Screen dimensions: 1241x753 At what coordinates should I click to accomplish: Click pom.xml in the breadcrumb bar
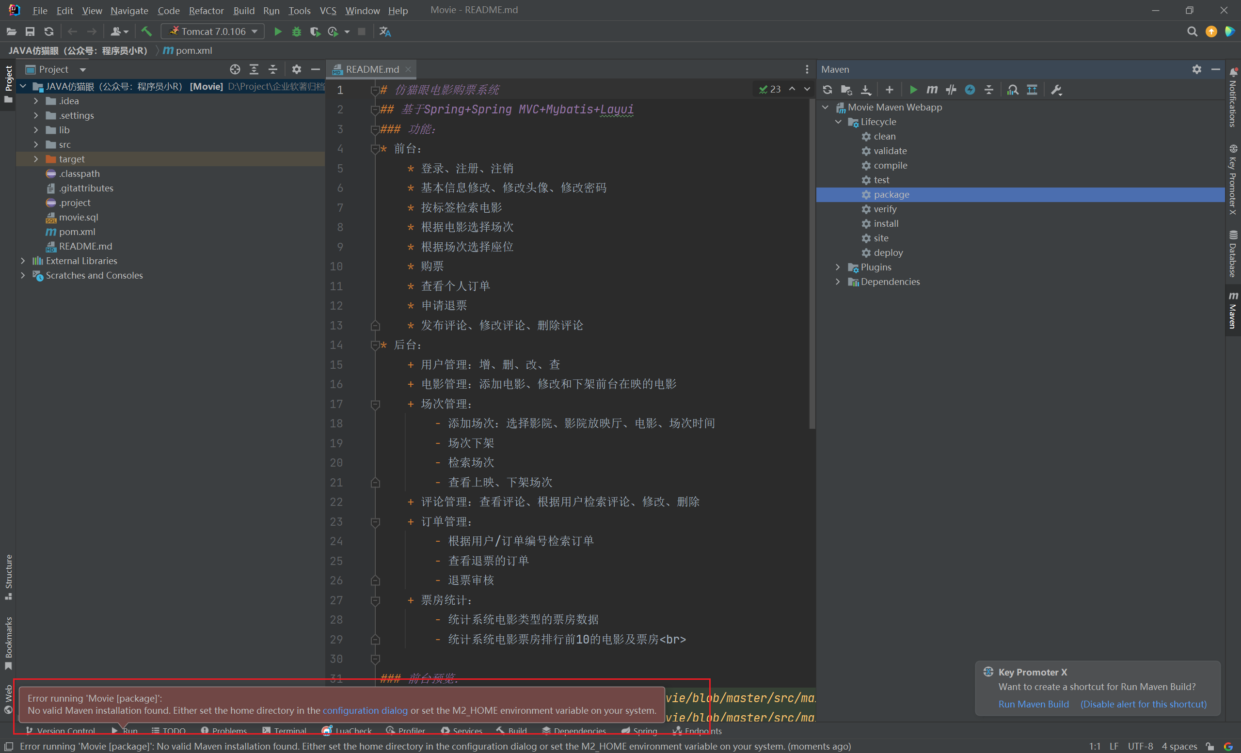point(187,50)
